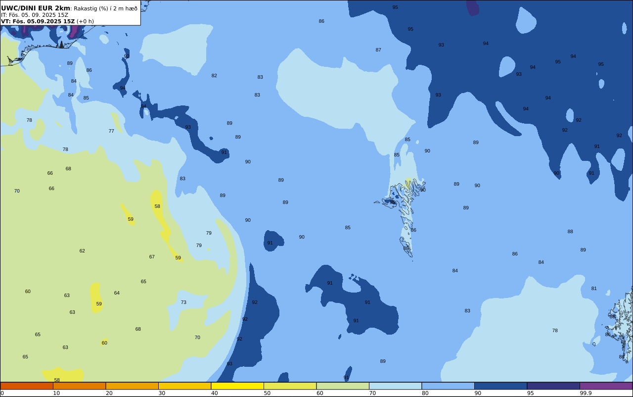The width and height of the screenshot is (633, 397).
Task: Click the '70' tick label on the legend bar
Action: point(372,393)
